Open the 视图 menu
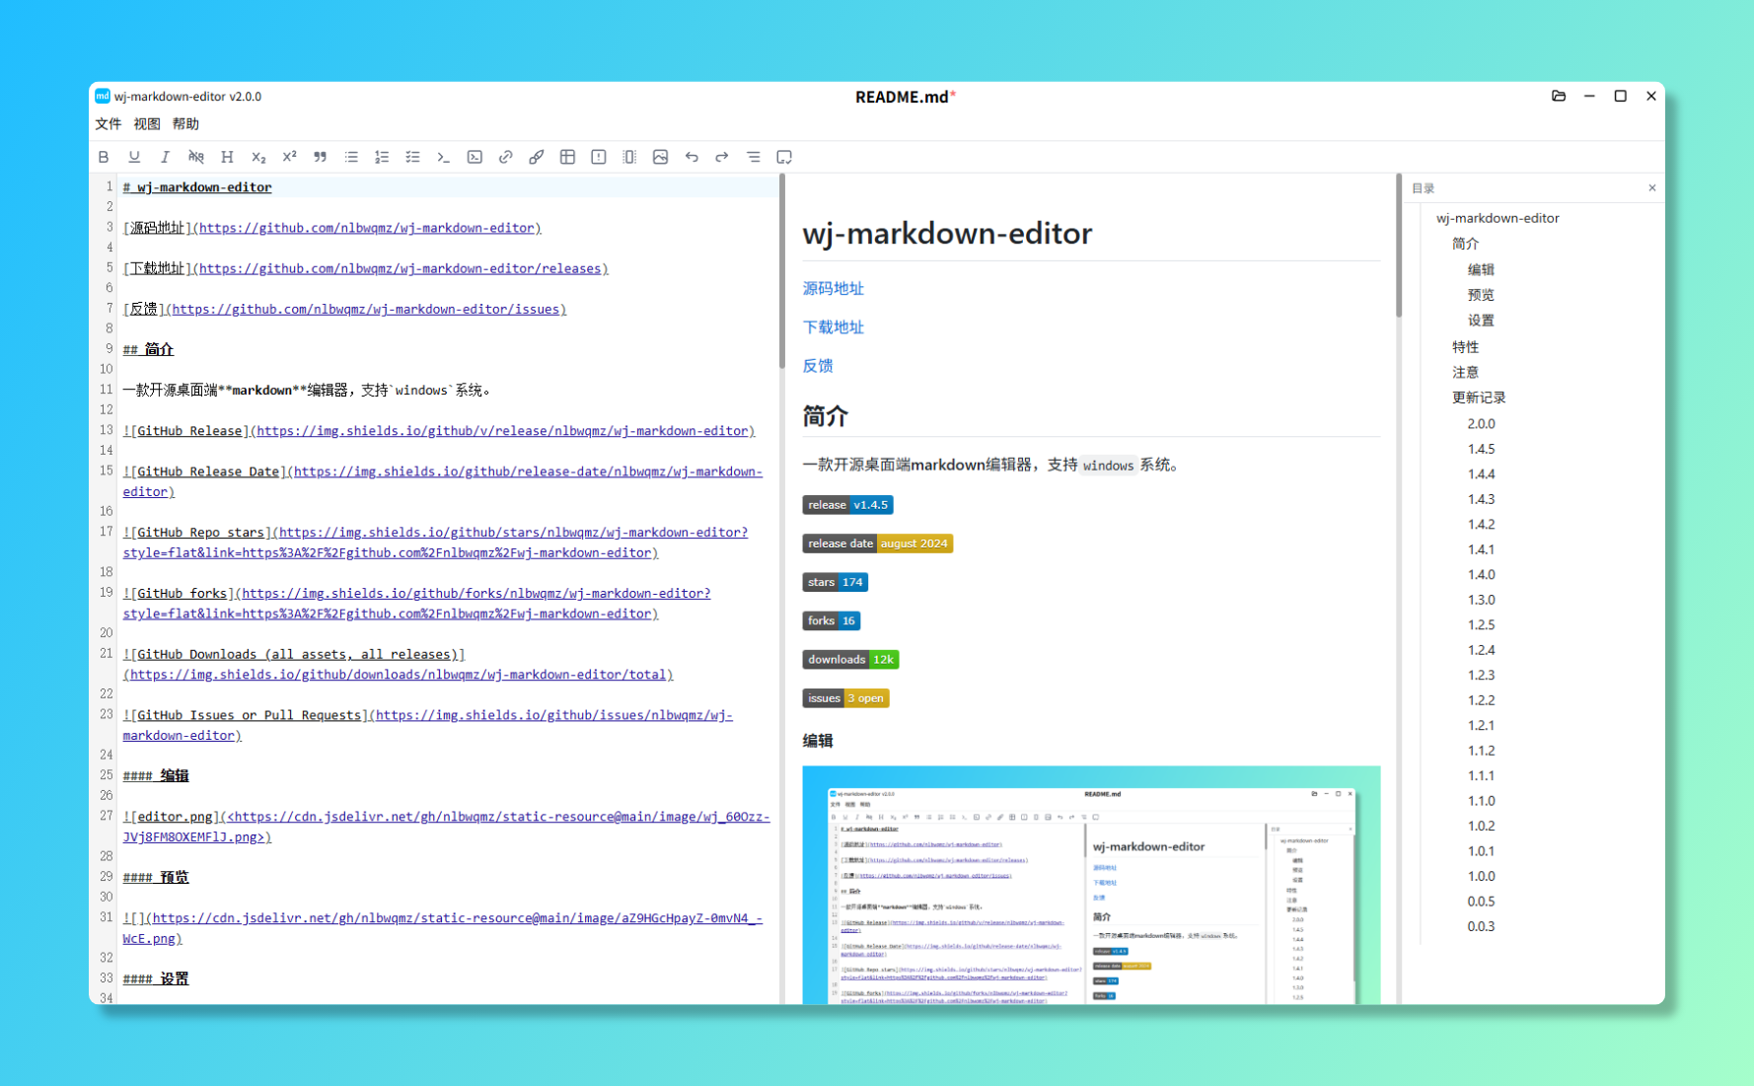 147,123
